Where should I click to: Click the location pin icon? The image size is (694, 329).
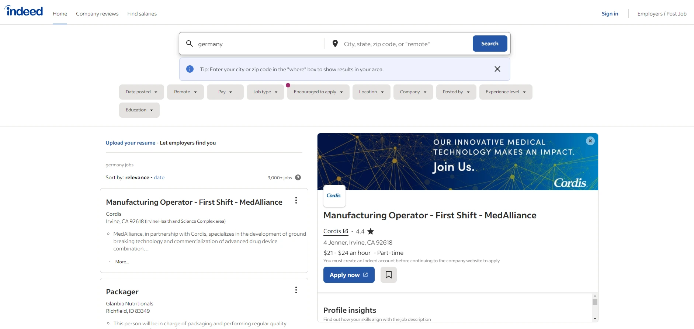pos(335,44)
